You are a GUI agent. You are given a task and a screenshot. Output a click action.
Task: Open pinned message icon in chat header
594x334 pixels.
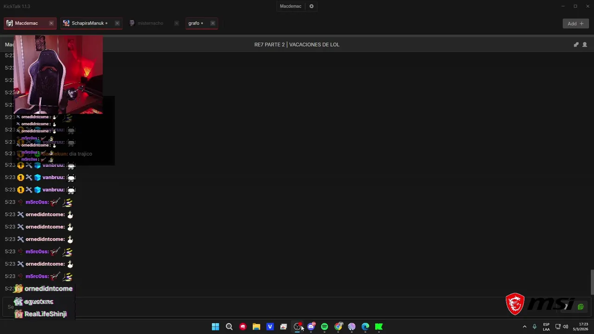point(576,45)
